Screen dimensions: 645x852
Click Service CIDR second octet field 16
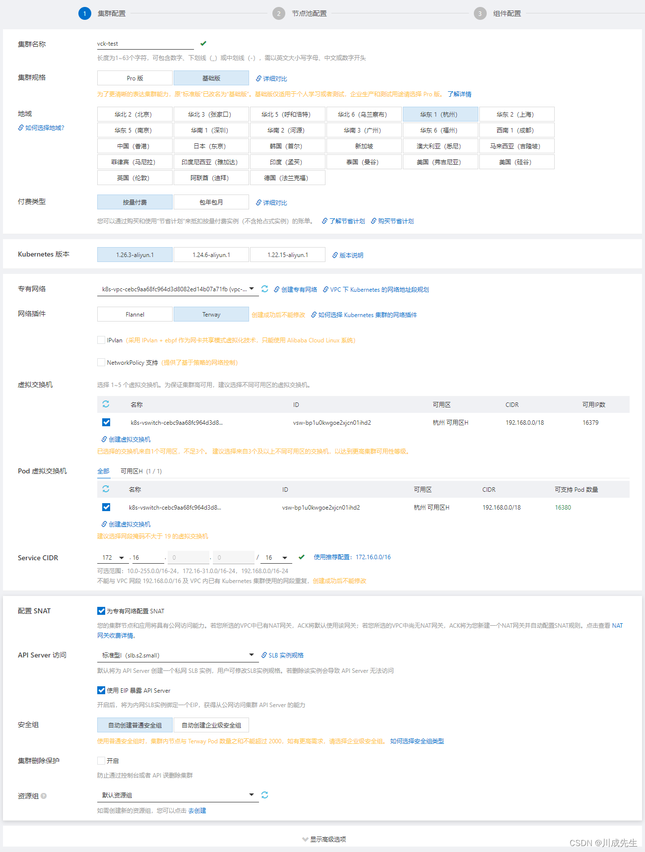coord(148,558)
